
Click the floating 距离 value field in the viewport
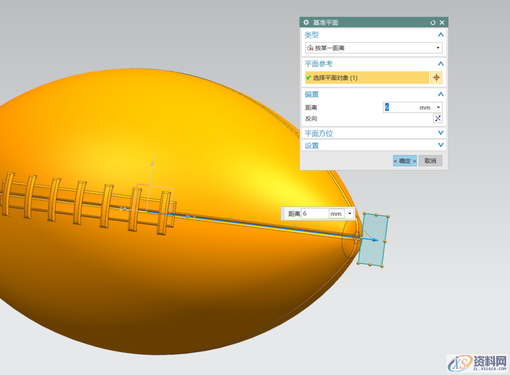point(314,213)
